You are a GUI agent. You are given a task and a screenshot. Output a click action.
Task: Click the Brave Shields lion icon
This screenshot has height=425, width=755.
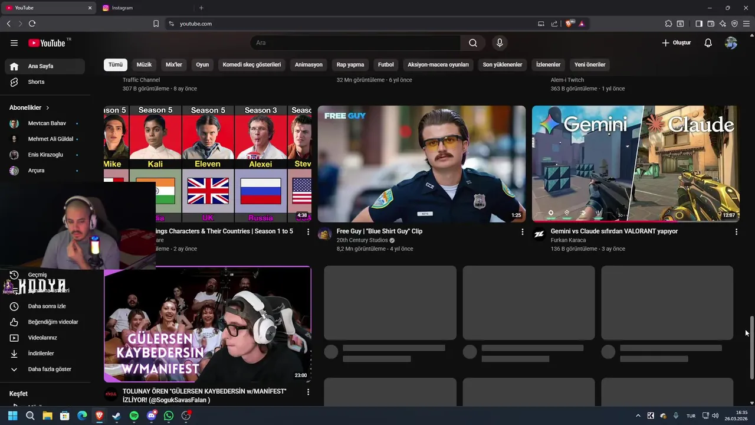tap(569, 24)
